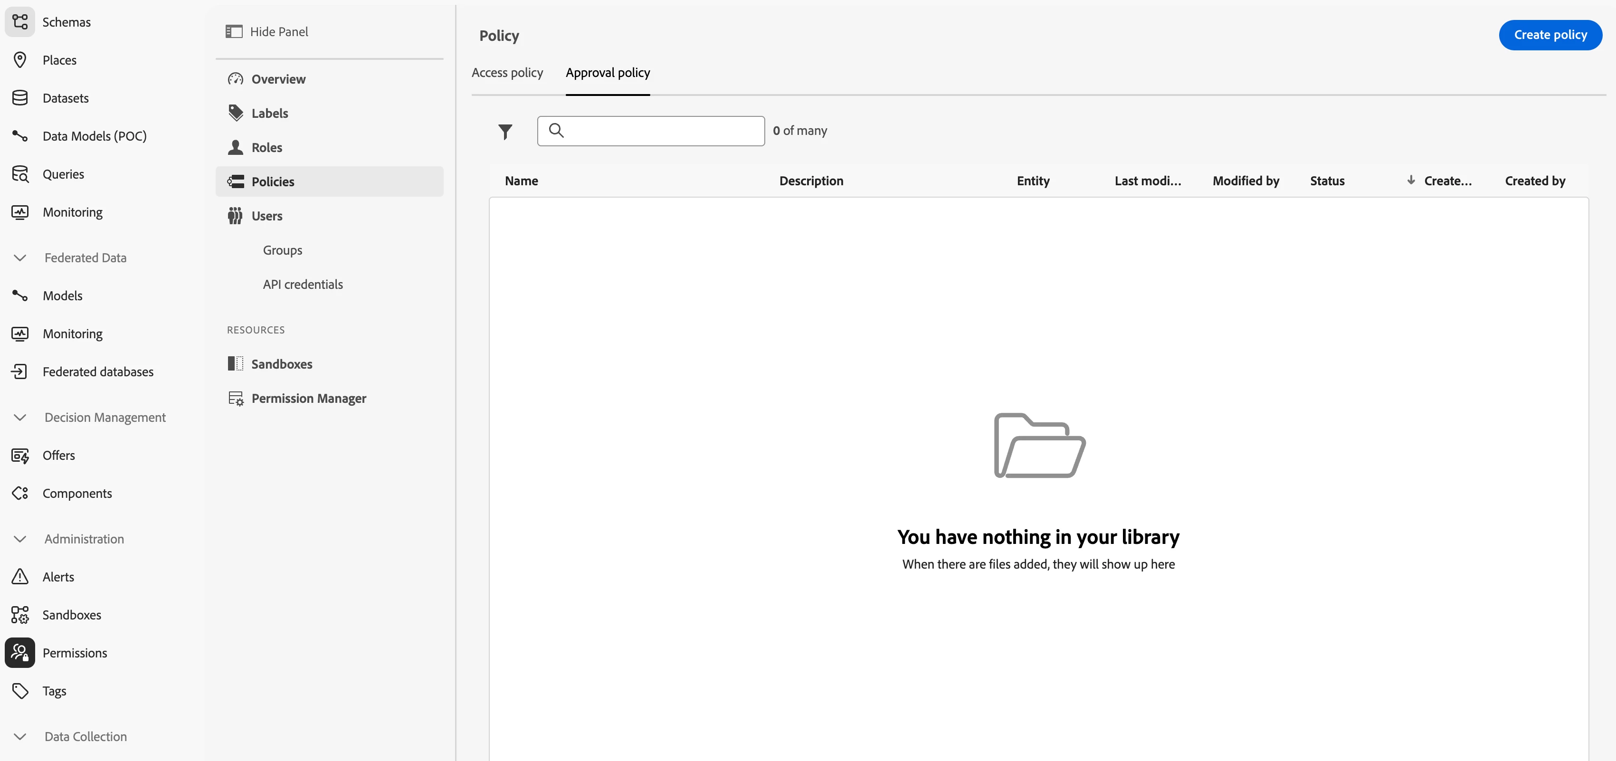Click the Hide Panel icon
The height and width of the screenshot is (761, 1616).
coord(234,31)
